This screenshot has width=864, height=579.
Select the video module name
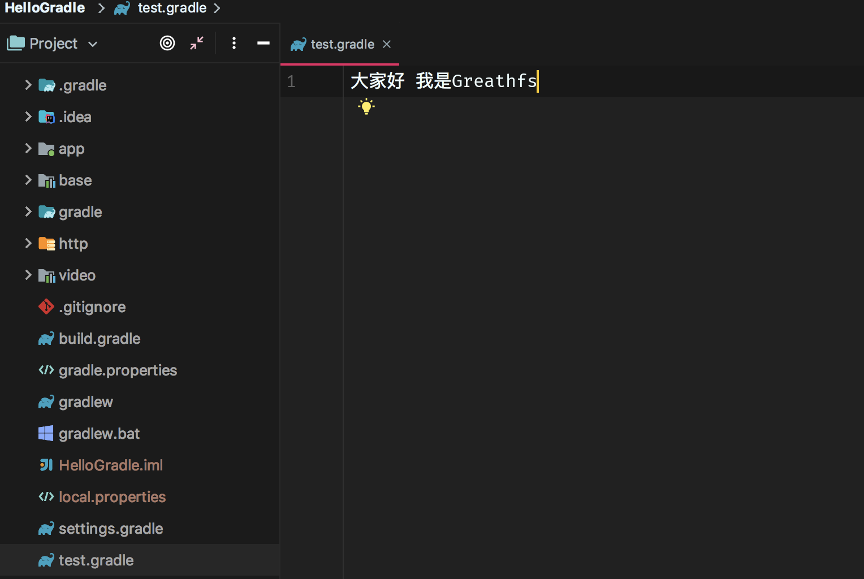point(77,275)
